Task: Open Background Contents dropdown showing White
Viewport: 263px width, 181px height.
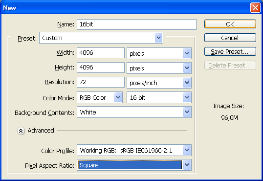Action: coord(134,112)
